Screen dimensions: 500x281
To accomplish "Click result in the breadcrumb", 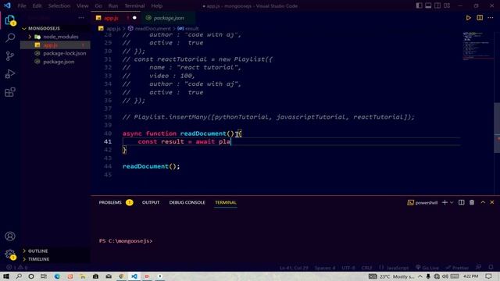I will (x=191, y=28).
